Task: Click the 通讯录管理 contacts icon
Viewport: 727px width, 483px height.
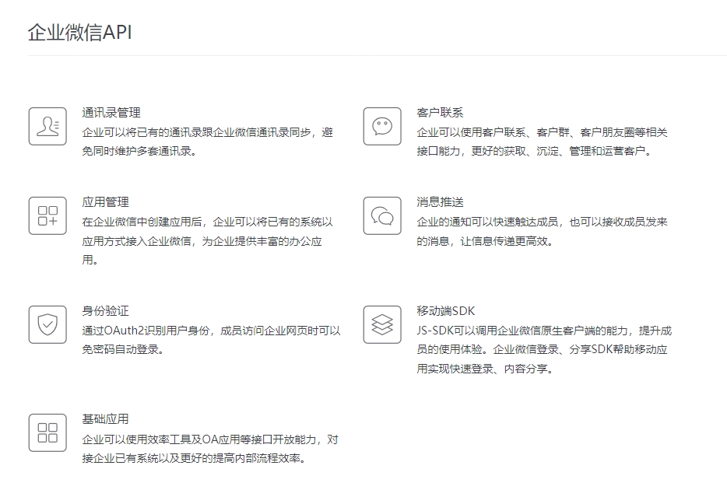Action: (x=47, y=127)
